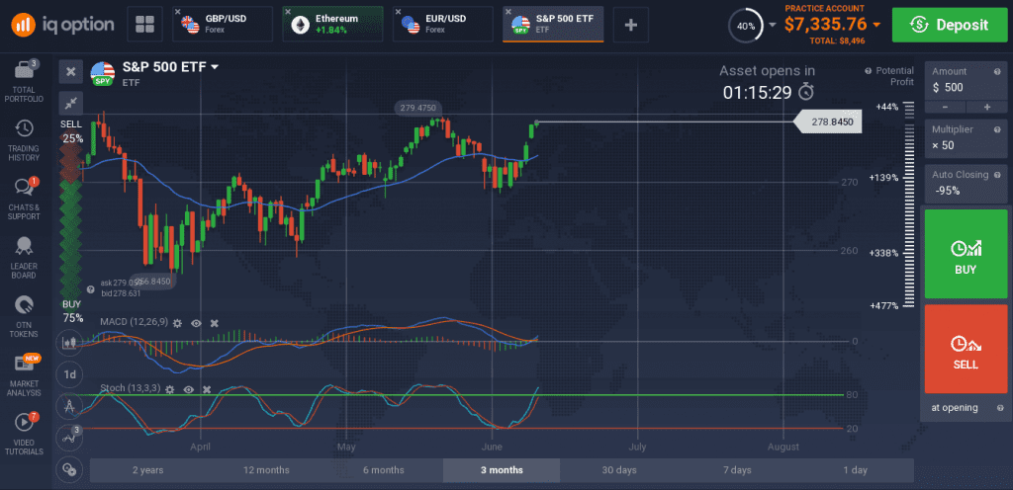Viewport: 1013px width, 490px height.
Task: Close the chart with the X button
Action: (71, 71)
